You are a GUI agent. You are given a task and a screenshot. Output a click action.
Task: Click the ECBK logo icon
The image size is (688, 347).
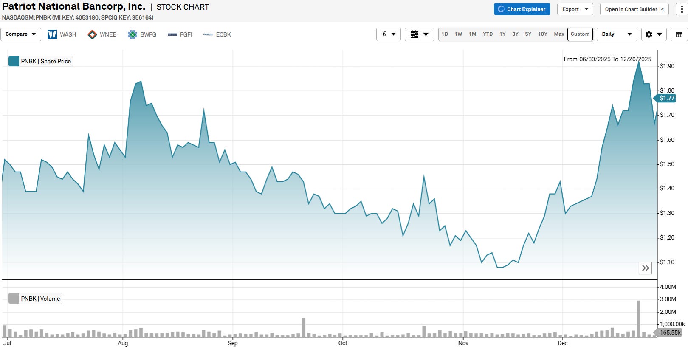tap(208, 34)
